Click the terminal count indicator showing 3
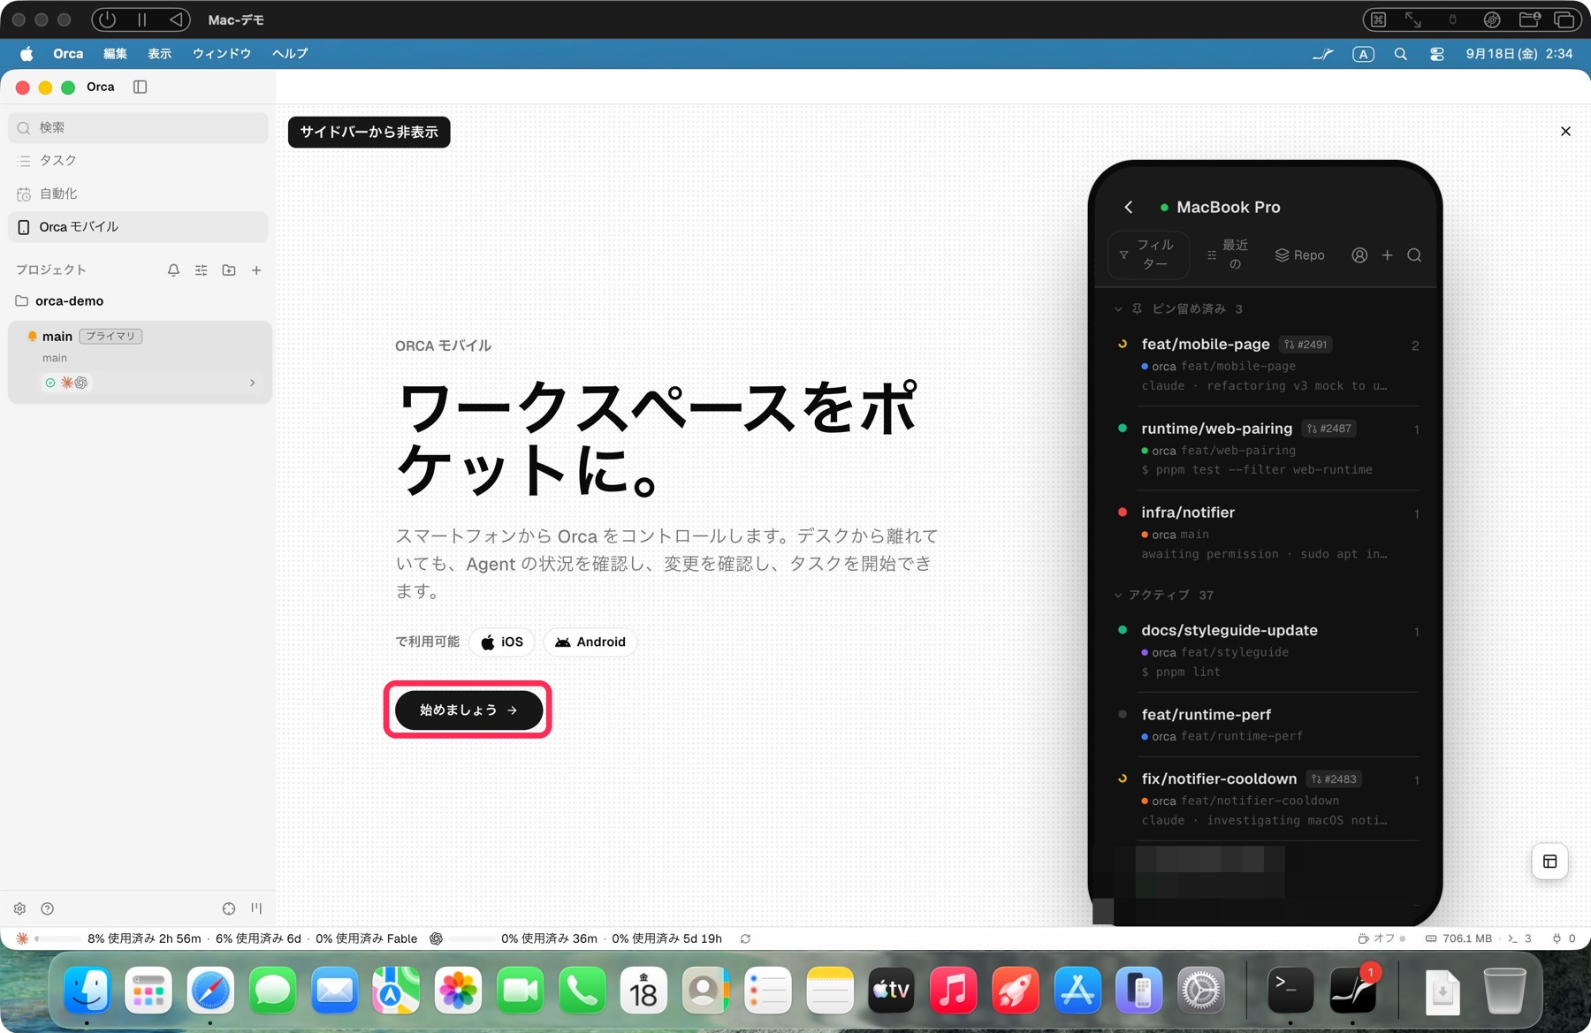The width and height of the screenshot is (1591, 1033). (1519, 938)
